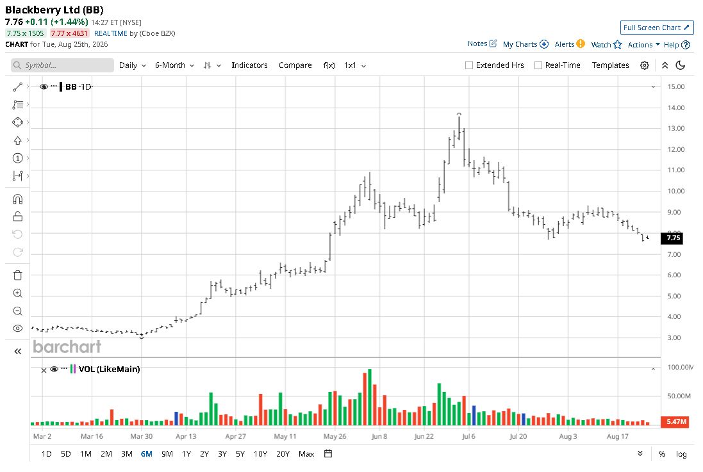This screenshot has width=703, height=472.
Task: Click the padlock drawing-lock icon
Action: click(x=17, y=216)
